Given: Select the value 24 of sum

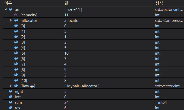Looking at the screenshot, I should pos(66,102).
